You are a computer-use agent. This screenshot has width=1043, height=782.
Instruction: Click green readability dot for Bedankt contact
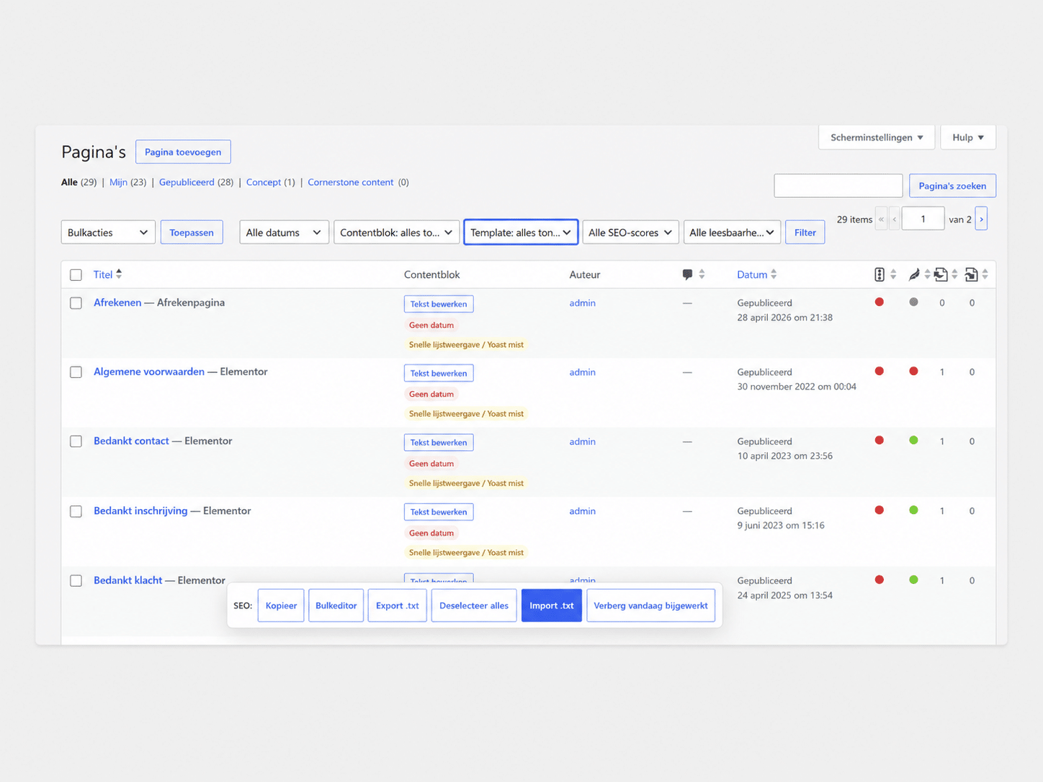click(x=913, y=441)
